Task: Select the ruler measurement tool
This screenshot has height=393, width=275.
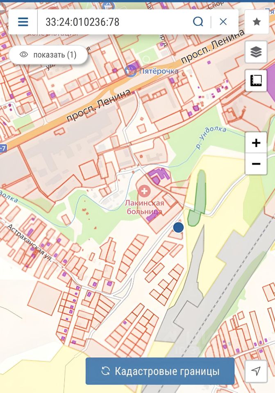Action: [x=256, y=81]
